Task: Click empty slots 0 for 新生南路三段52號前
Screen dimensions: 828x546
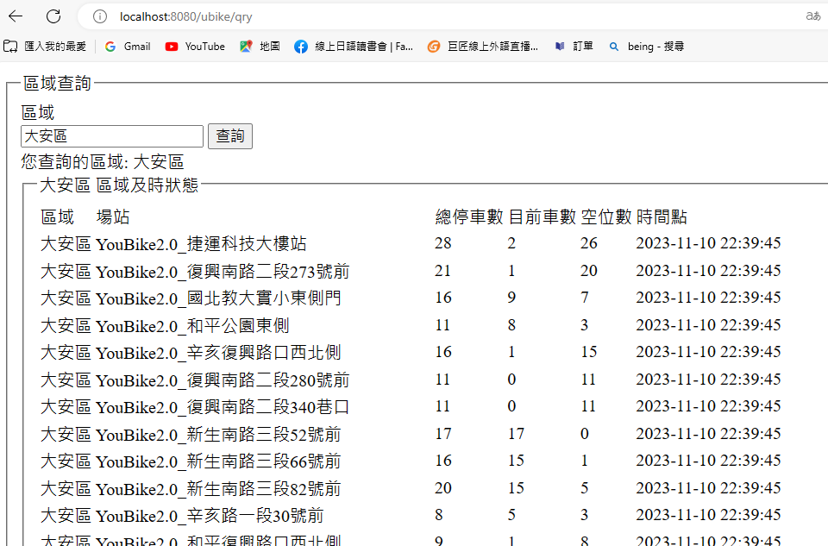Action: (585, 434)
